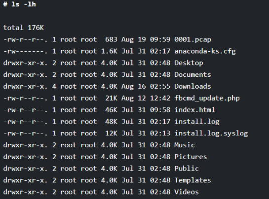Click the index.html filename
269x199 pixels.
[x=194, y=110]
